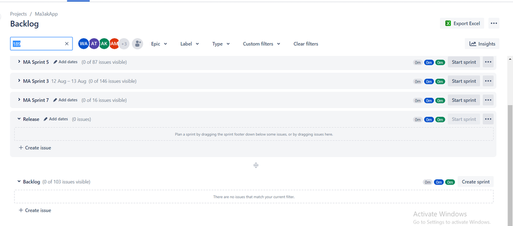Click the Export Excel button

[462, 24]
